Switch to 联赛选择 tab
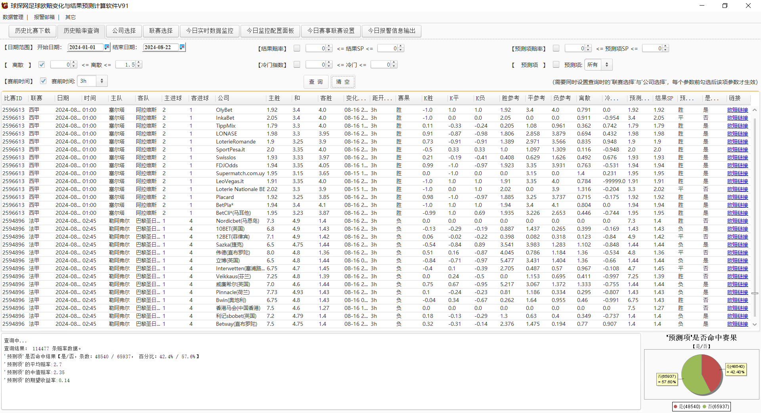 161,31
